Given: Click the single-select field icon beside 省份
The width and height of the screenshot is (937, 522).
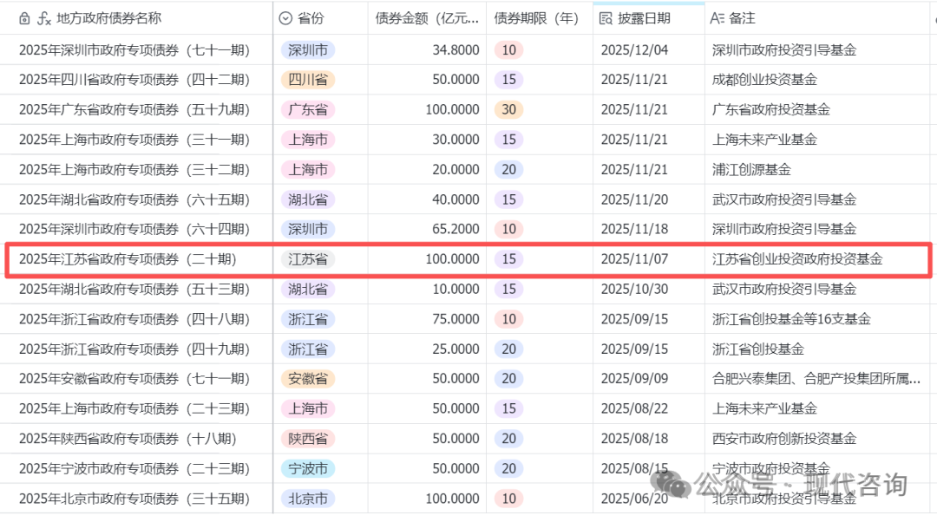Looking at the screenshot, I should coord(285,18).
